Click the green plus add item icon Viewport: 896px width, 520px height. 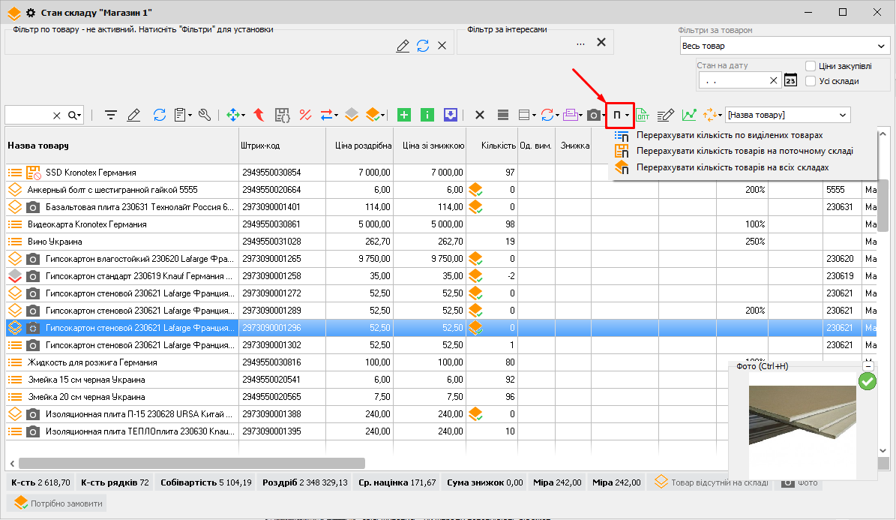404,115
